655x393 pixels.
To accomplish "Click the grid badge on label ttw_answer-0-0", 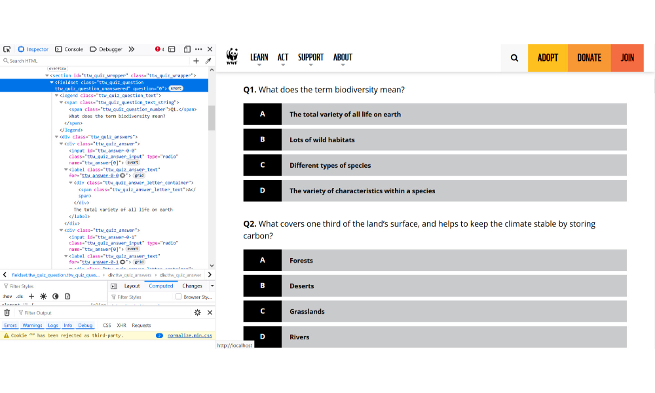I will pos(139,176).
